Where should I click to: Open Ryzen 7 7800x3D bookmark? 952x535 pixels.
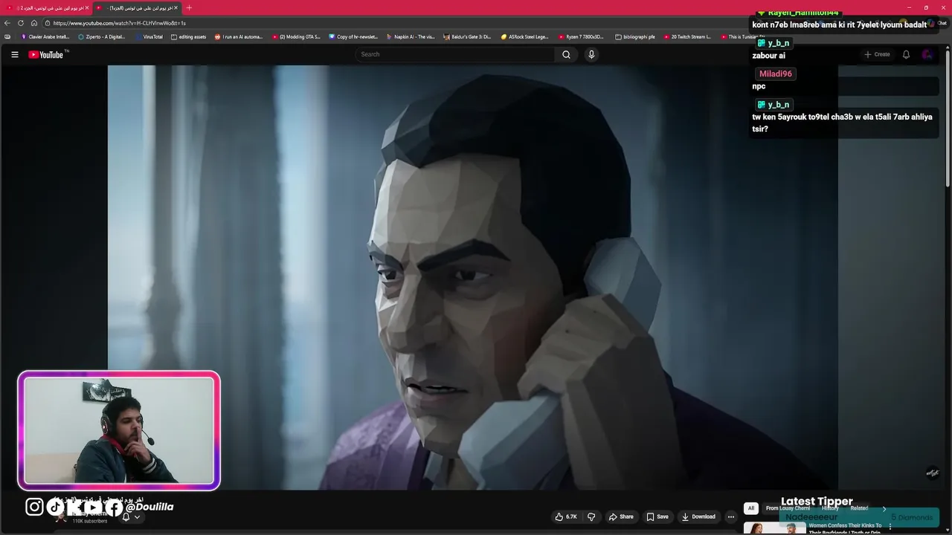coord(581,36)
